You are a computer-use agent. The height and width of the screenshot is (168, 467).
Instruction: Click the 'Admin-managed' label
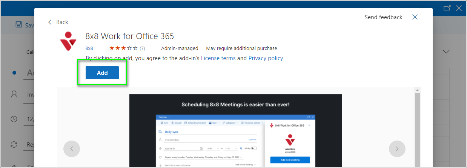pos(180,48)
